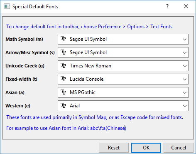Open the Math Symbol font dropdown arrow

[x=185, y=40]
